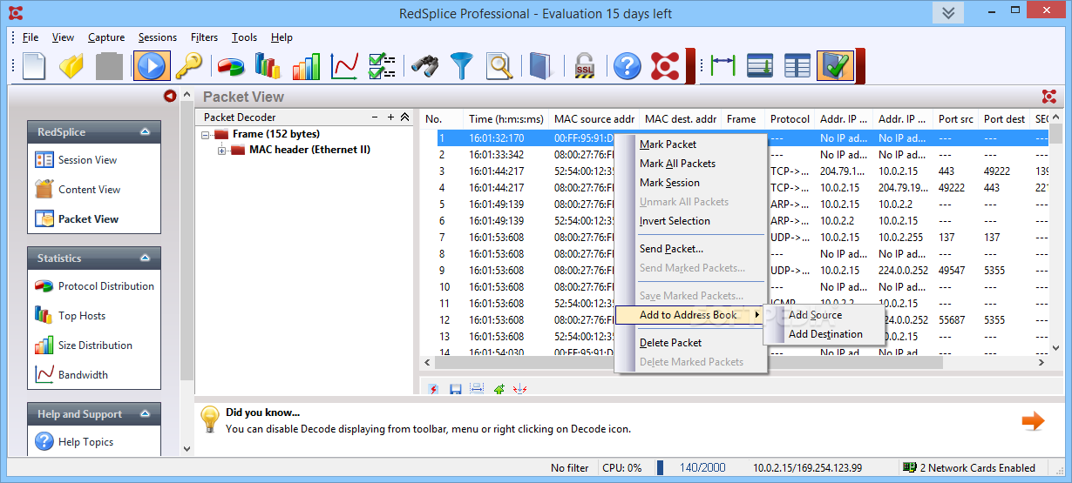
Task: Click the red sidebar collapse arrow icon
Action: 169,97
